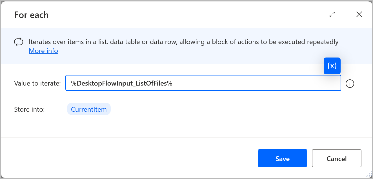
Task: Expand the For each dialog to full size
Action: 332,15
